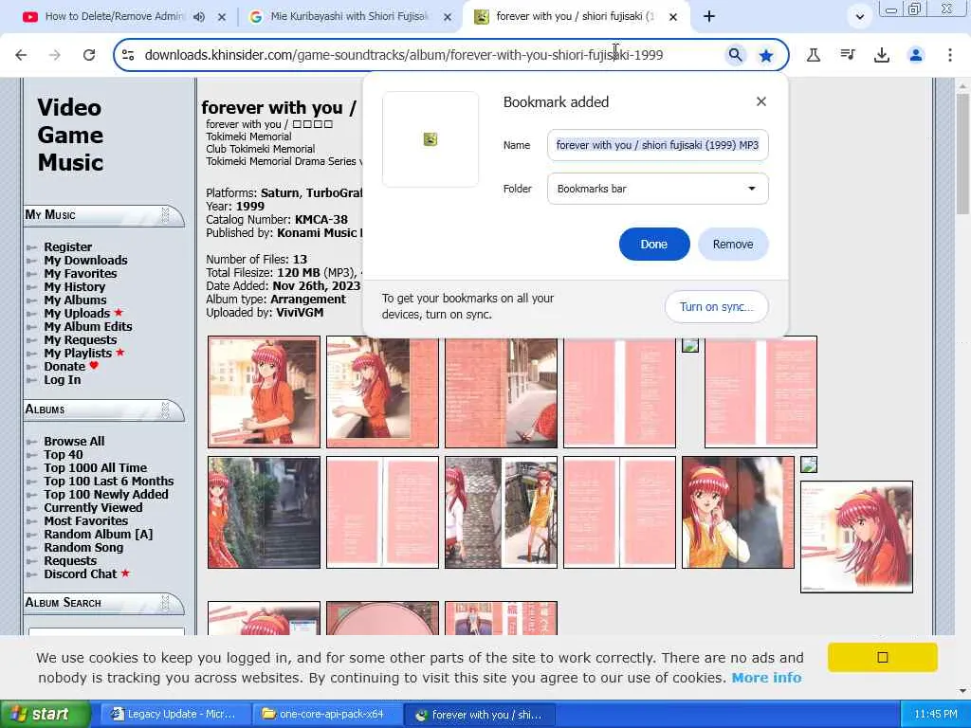This screenshot has height=728, width=971.
Task: Collapse the Albums panel header grip
Action: pos(165,409)
